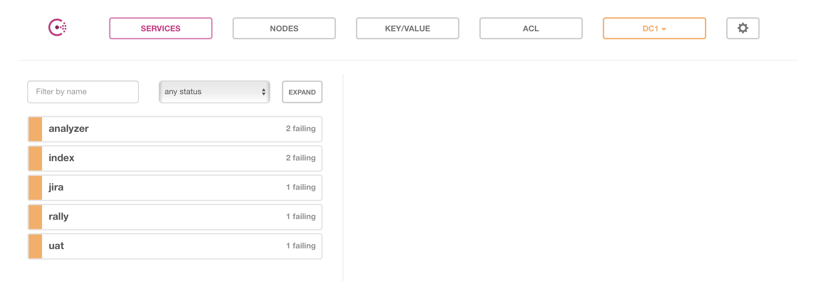Select the SERVICES tab

click(160, 28)
